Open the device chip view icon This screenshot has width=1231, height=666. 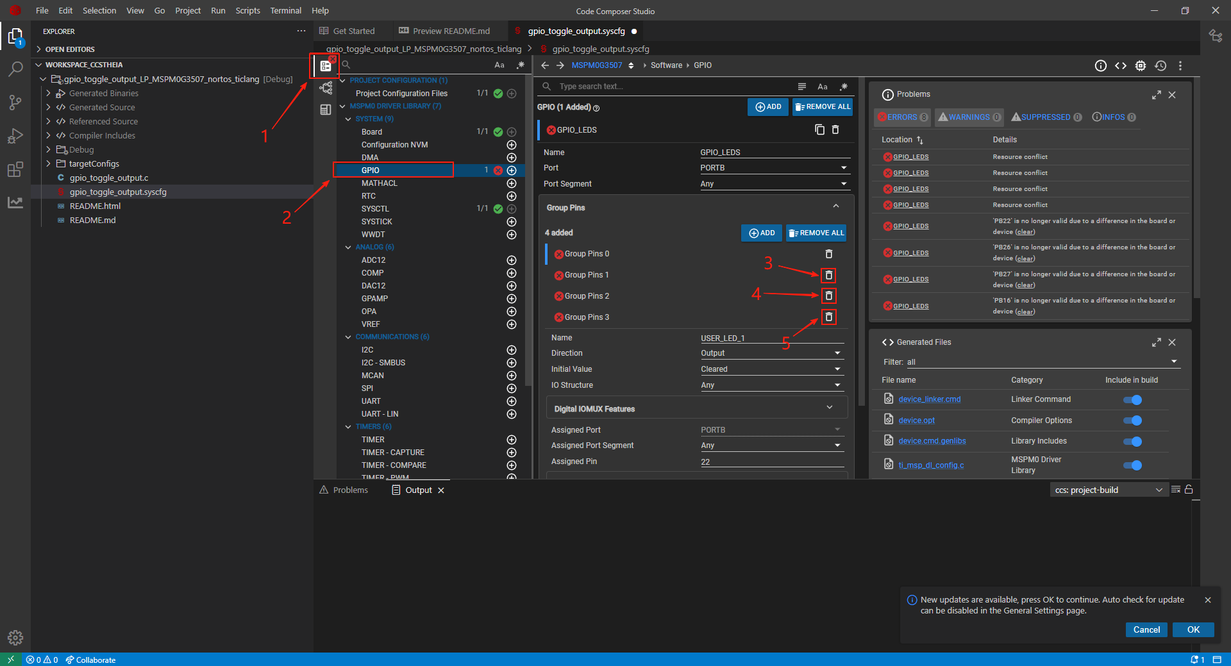click(1141, 65)
